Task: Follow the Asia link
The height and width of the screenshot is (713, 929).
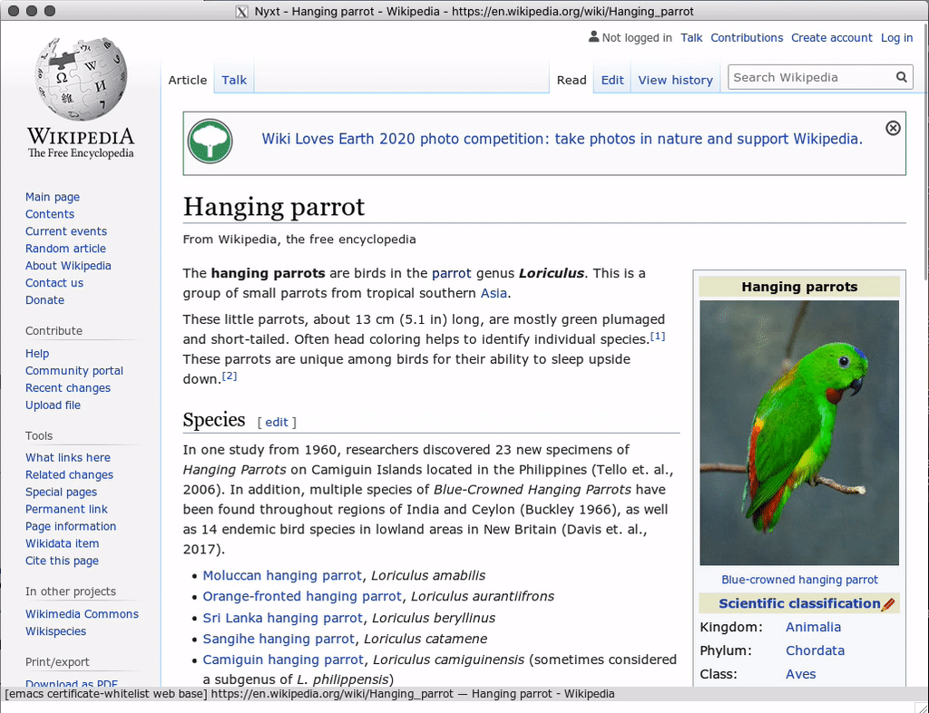Action: (494, 293)
